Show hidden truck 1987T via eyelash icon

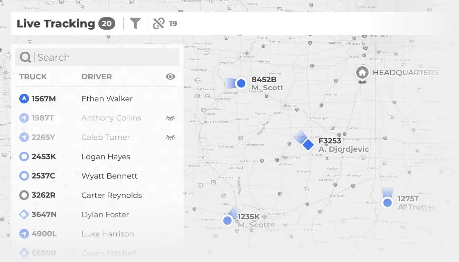170,118
